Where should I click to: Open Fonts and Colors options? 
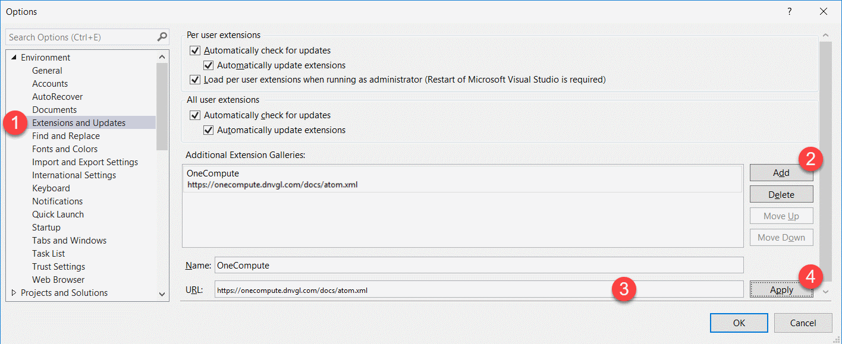[65, 149]
